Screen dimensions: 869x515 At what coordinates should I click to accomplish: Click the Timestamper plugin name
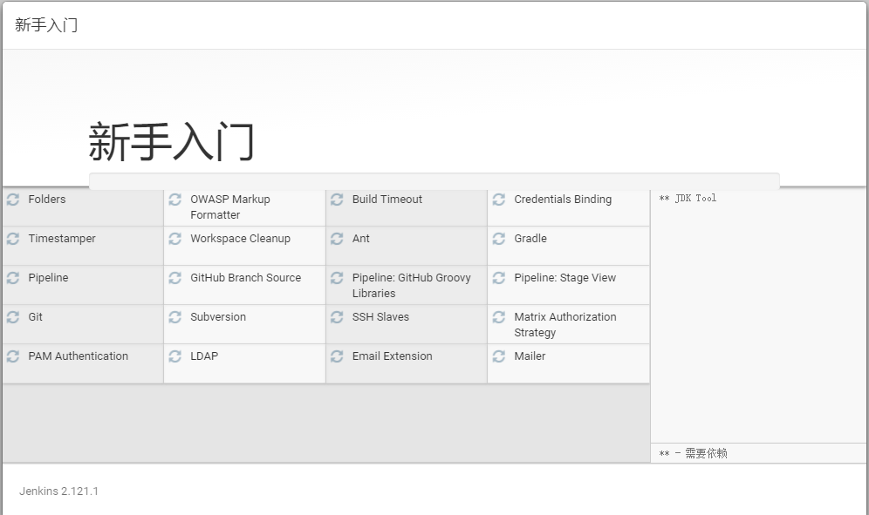[x=62, y=239]
